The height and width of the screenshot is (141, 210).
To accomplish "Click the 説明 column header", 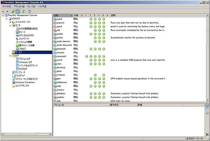I will (x=139, y=16).
